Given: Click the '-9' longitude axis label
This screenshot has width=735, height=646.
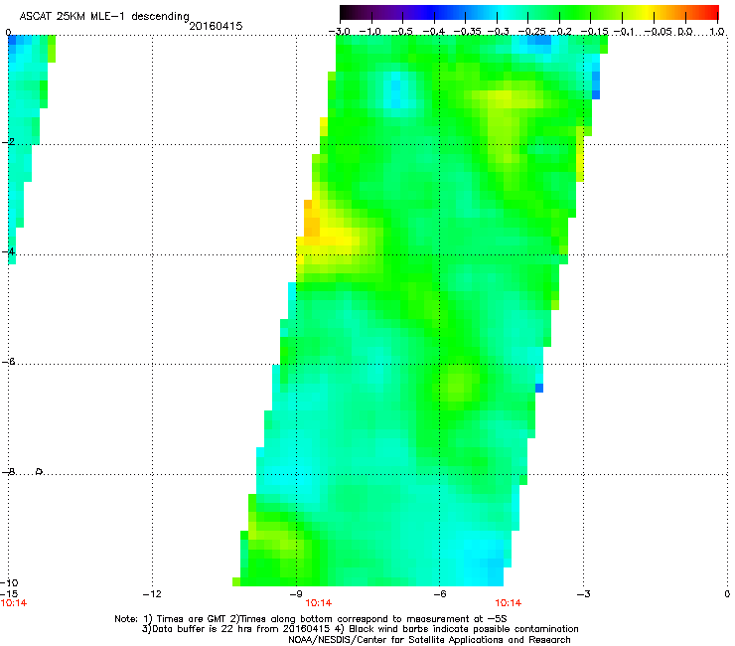Looking at the screenshot, I should click(x=296, y=594).
